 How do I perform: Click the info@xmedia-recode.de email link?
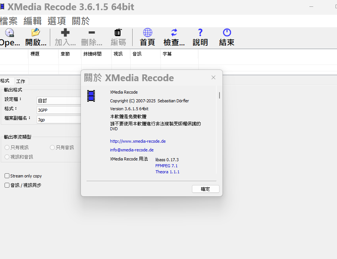tap(132, 150)
